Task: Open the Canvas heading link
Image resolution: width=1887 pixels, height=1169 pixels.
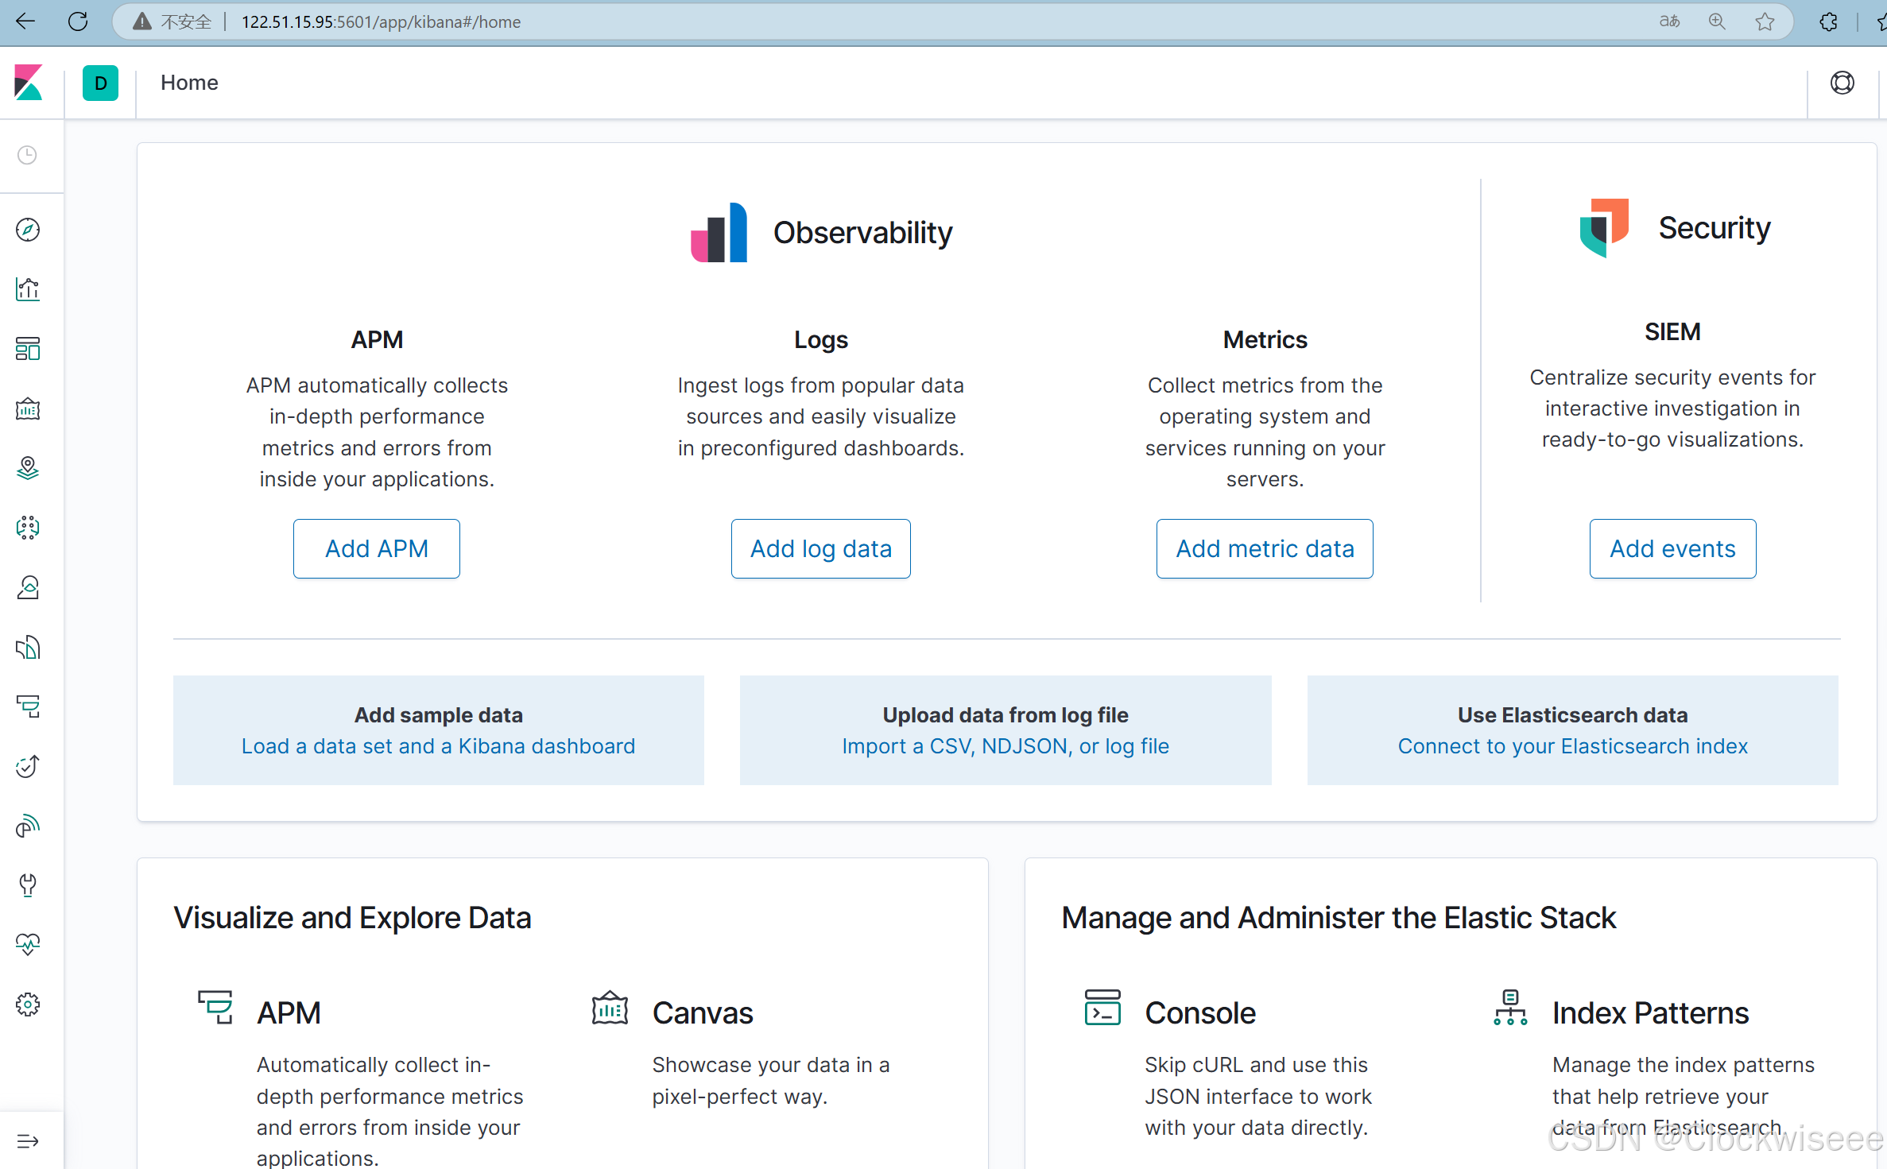Action: coord(703,1012)
